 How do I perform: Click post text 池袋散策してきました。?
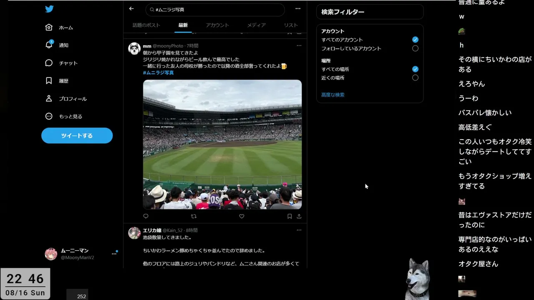click(x=167, y=237)
